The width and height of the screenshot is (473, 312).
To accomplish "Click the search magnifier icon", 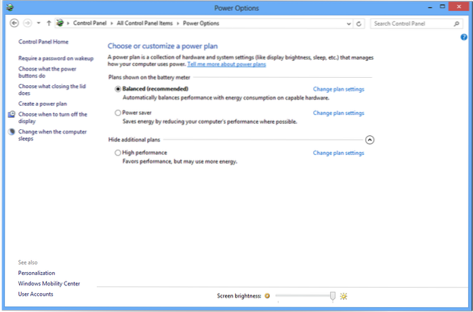I will [457, 24].
